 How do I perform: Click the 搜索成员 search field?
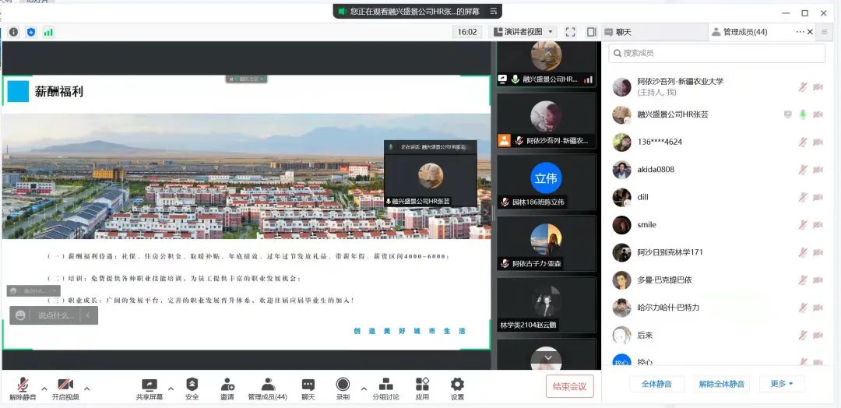click(x=716, y=53)
